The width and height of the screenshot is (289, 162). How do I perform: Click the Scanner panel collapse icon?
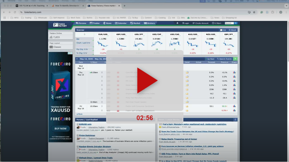click(84, 34)
